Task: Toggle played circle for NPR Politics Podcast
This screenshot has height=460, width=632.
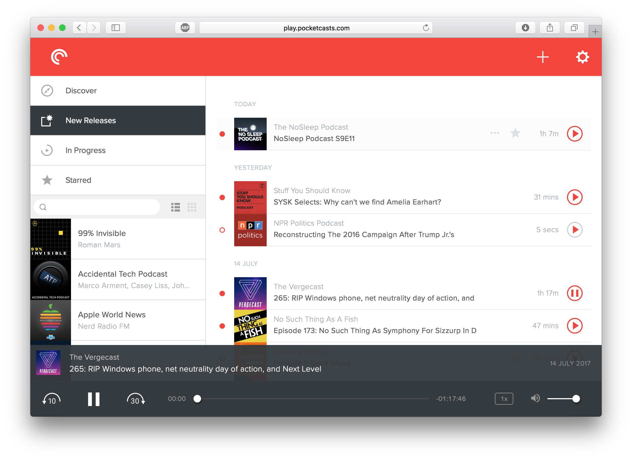Action: coord(223,230)
